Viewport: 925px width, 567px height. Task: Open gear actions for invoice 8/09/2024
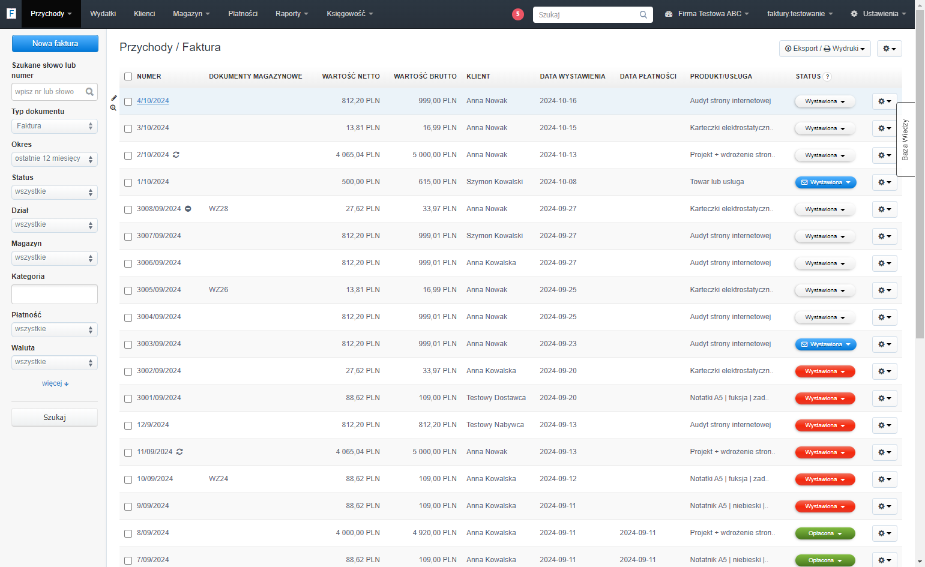coord(884,533)
